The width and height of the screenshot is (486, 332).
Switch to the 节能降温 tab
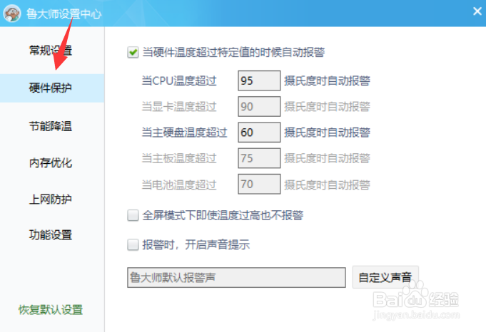tap(51, 126)
